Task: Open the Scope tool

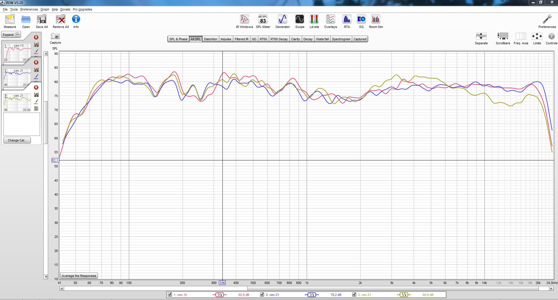Action: 299,21
